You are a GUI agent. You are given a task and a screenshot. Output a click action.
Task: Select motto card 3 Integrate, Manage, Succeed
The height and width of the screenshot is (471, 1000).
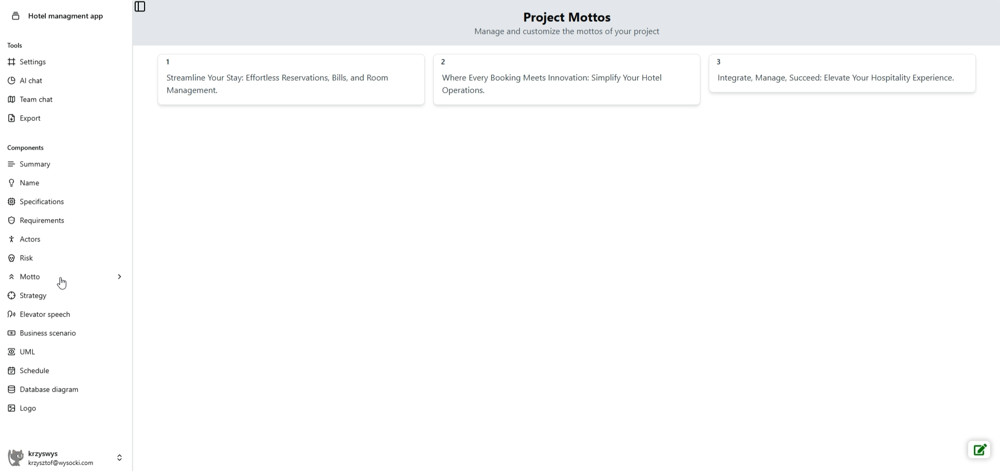coord(842,74)
